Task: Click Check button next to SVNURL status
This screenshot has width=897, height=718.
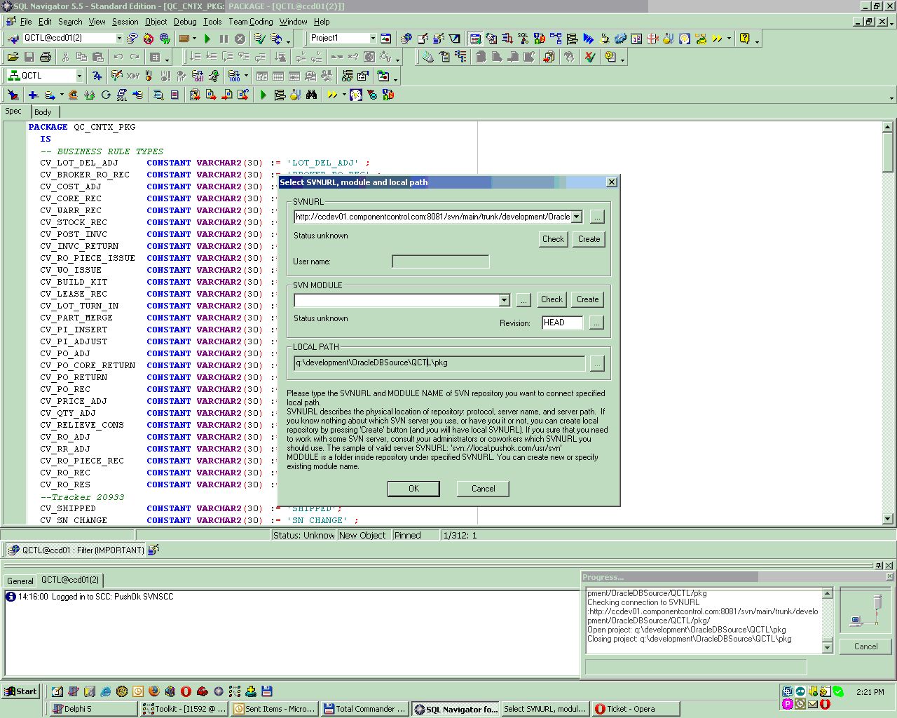Action: tap(553, 239)
